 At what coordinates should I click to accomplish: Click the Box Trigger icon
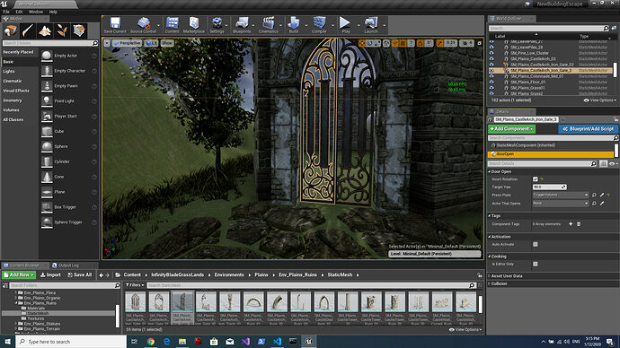tap(47, 207)
